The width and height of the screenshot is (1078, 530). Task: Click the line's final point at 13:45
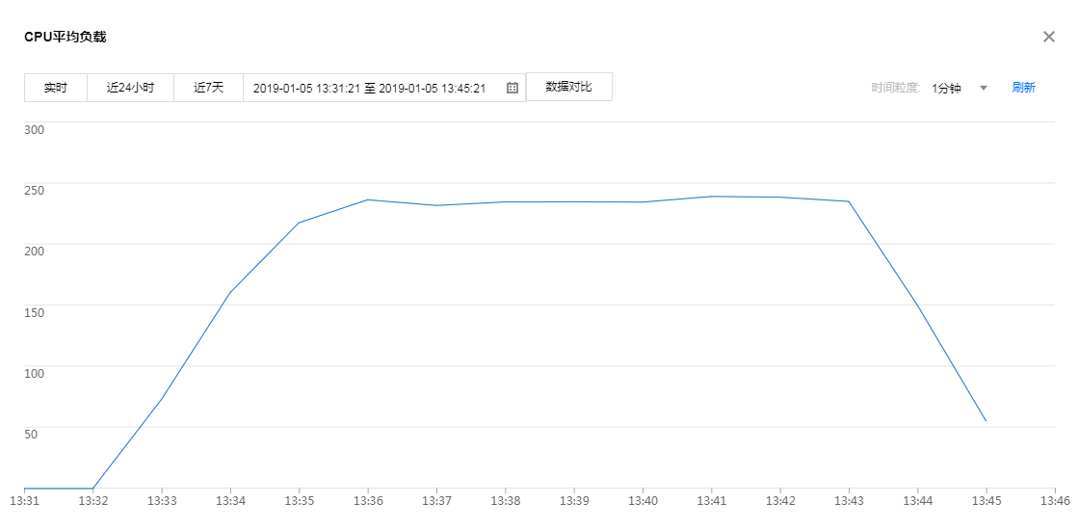[x=986, y=421]
